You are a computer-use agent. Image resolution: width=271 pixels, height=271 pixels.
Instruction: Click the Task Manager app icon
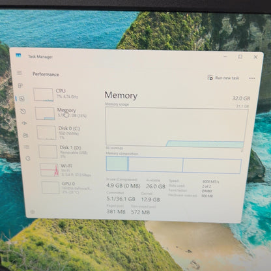click(19, 55)
